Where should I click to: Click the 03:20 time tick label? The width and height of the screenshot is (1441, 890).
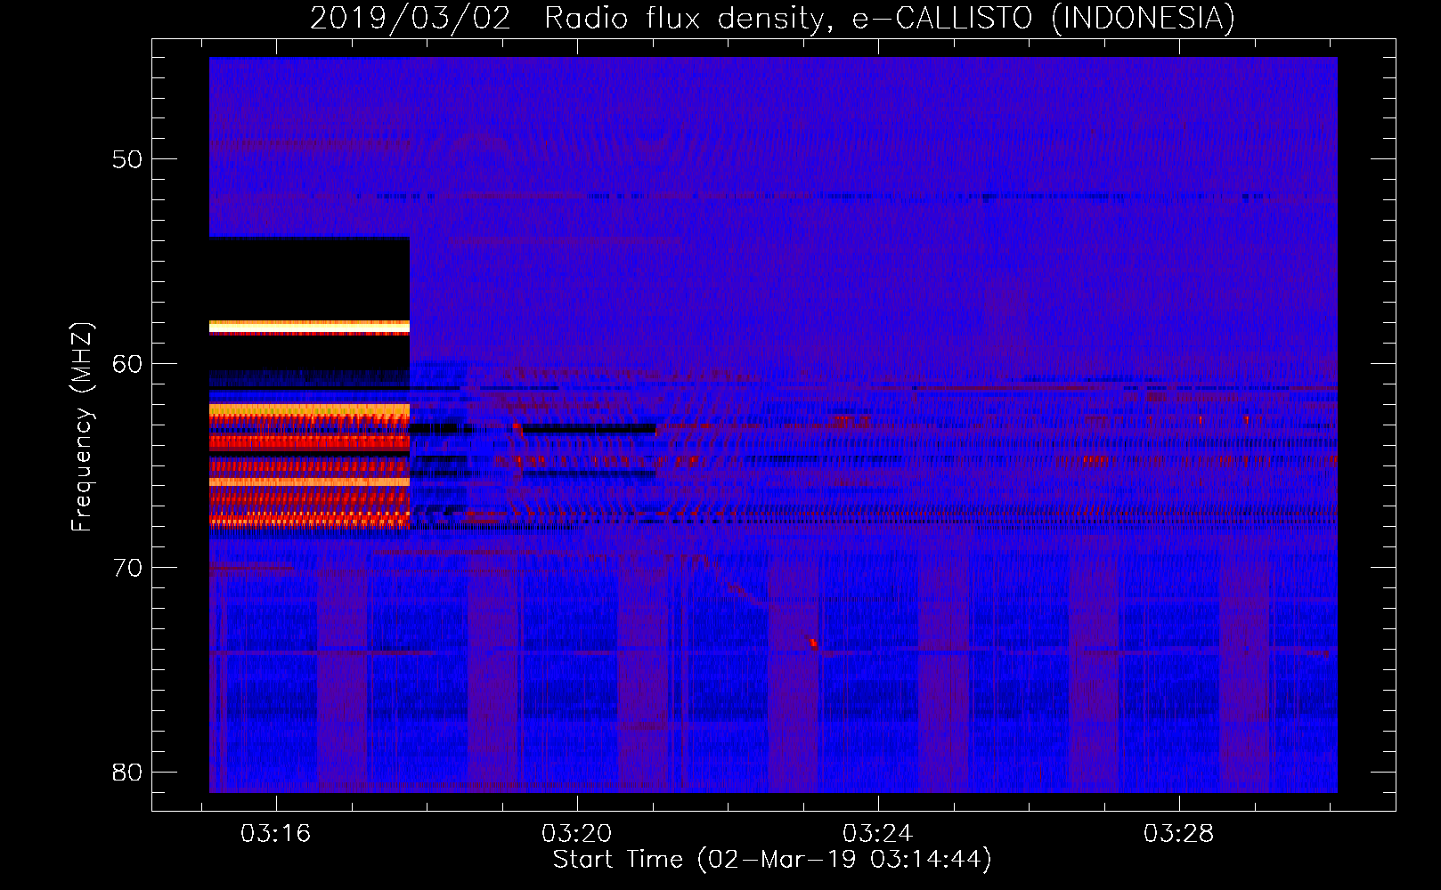tap(576, 834)
